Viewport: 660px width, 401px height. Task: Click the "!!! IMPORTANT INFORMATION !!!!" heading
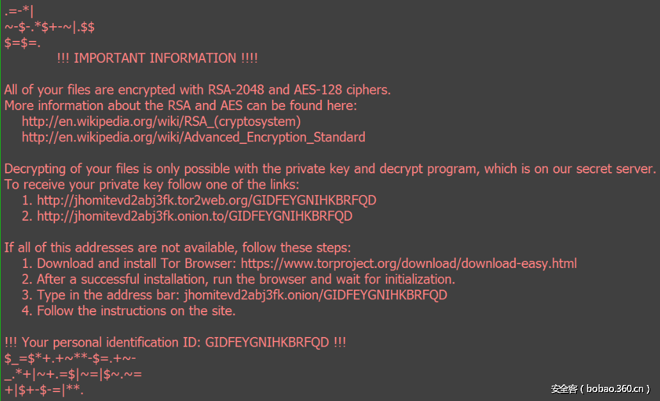click(157, 58)
